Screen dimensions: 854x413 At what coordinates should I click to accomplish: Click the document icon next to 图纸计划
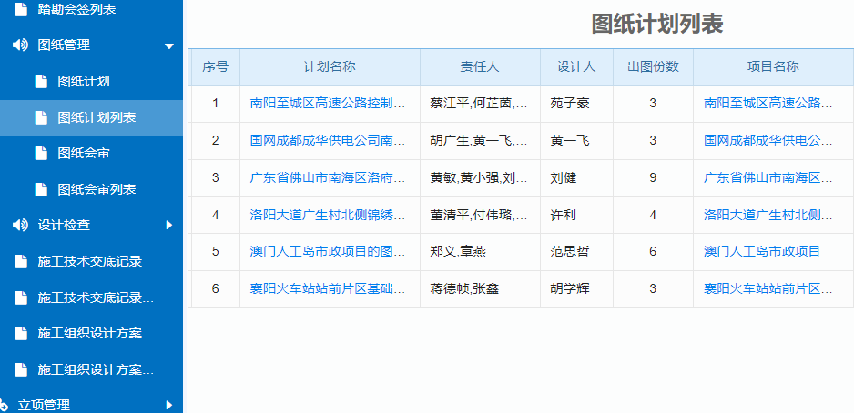pyautogui.click(x=40, y=81)
